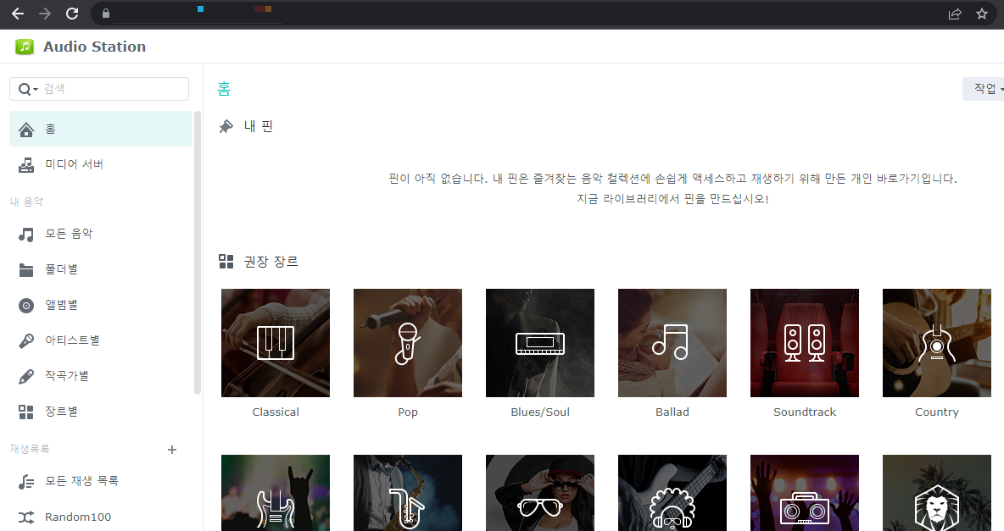Click the pin icon beside 내 핀
Viewport: 1004px width, 531px height.
[226, 127]
